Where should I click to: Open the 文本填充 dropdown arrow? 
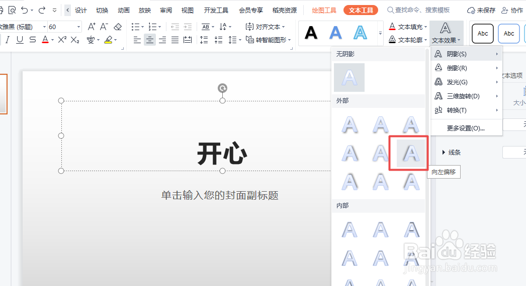(x=426, y=27)
